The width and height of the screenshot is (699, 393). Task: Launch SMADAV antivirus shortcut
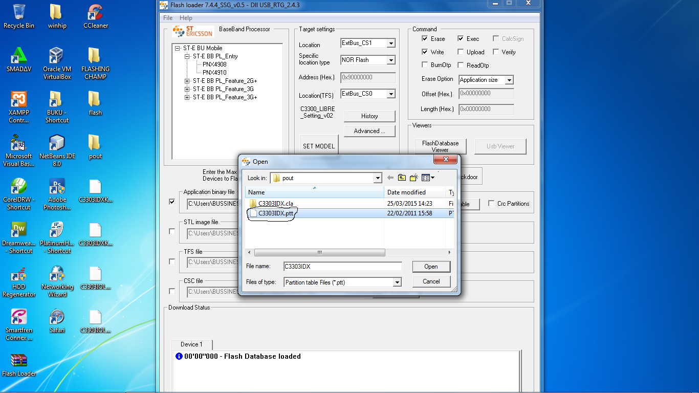click(19, 60)
